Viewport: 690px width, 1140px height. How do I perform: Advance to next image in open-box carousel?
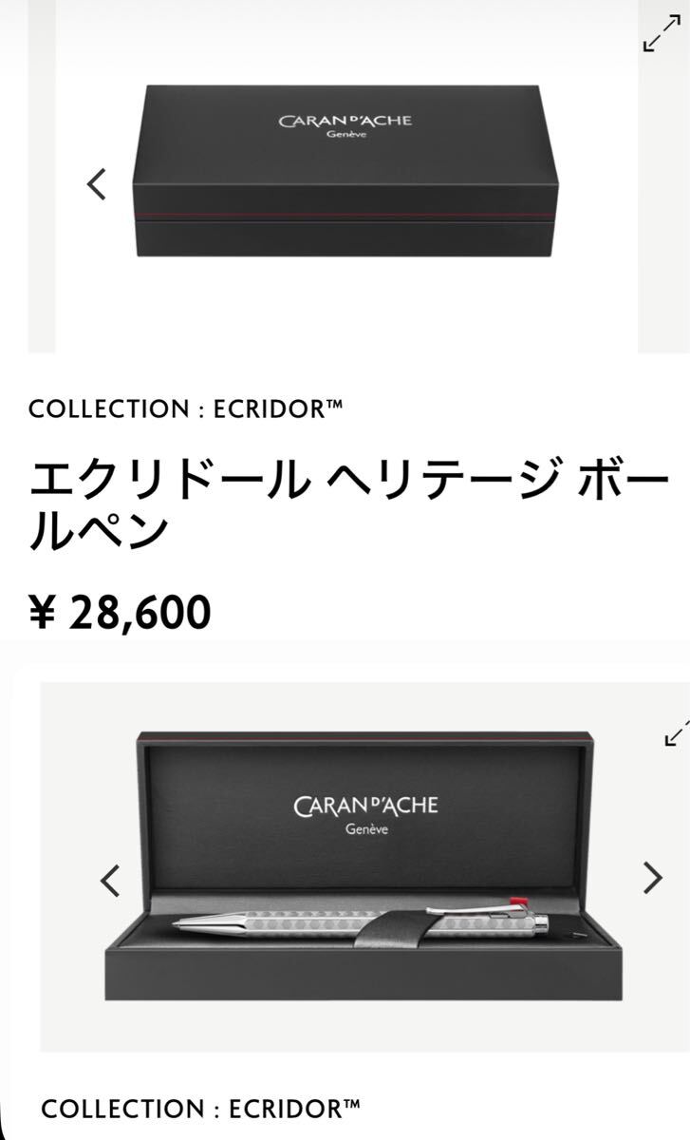pos(652,878)
